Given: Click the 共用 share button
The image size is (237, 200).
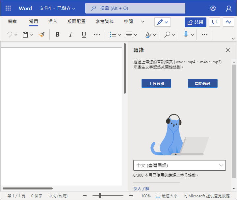Looking at the screenshot, I should click(x=196, y=22).
